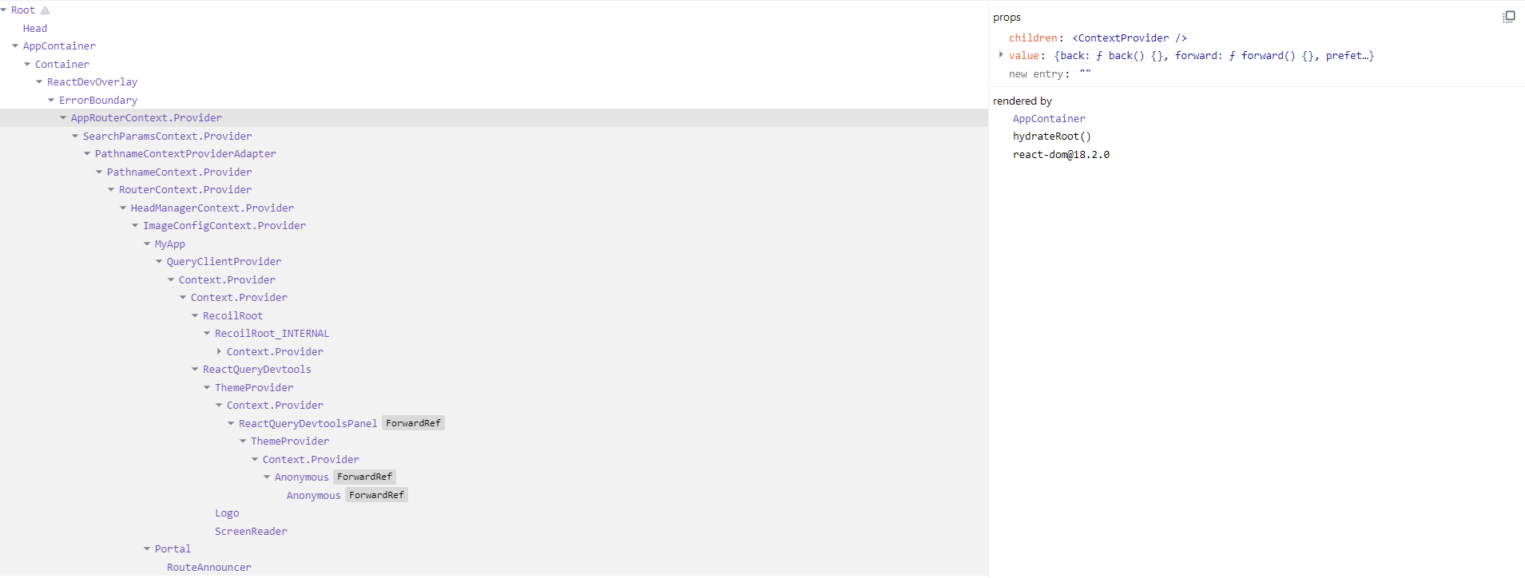Select the Logo component
The width and height of the screenshot is (1525, 578).
(227, 513)
